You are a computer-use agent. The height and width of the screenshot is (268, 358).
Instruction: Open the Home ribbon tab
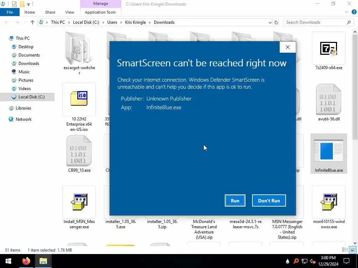[30, 12]
